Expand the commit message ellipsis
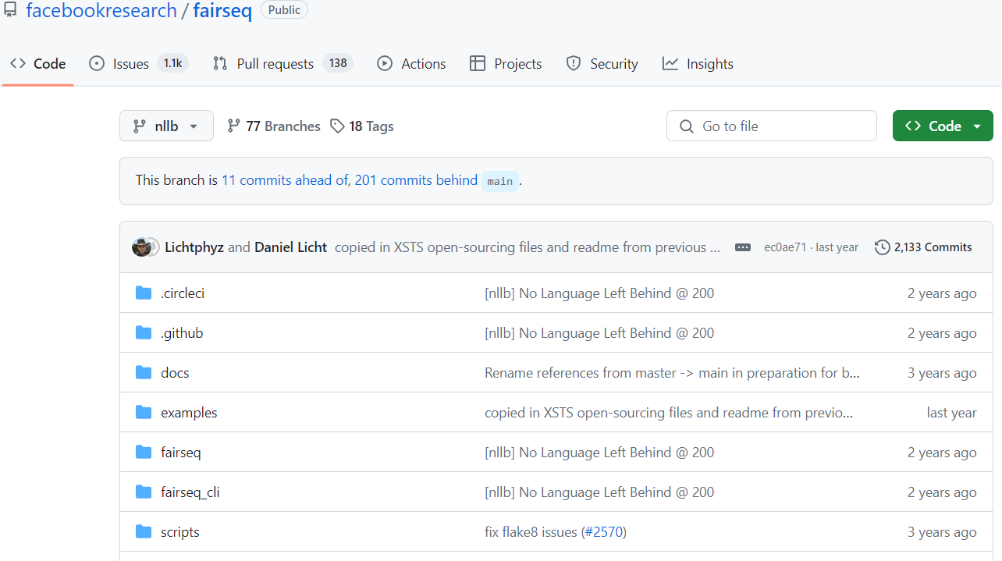This screenshot has width=1002, height=561. point(743,247)
